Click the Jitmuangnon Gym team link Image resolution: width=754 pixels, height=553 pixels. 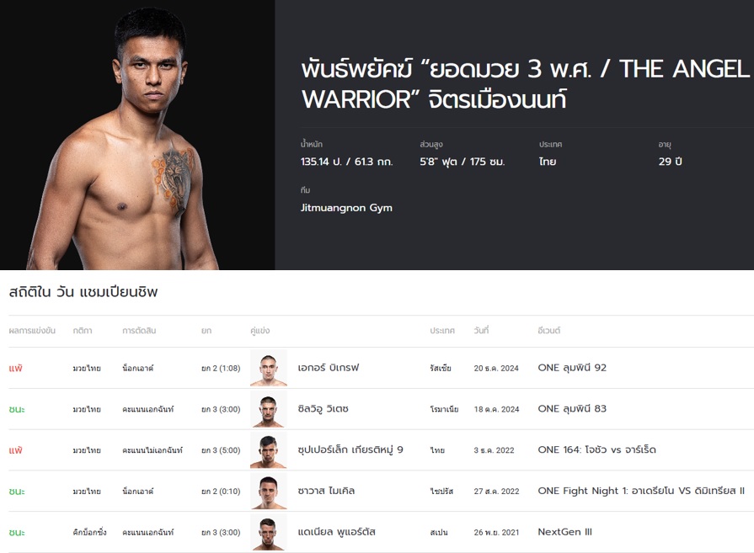[x=346, y=208]
